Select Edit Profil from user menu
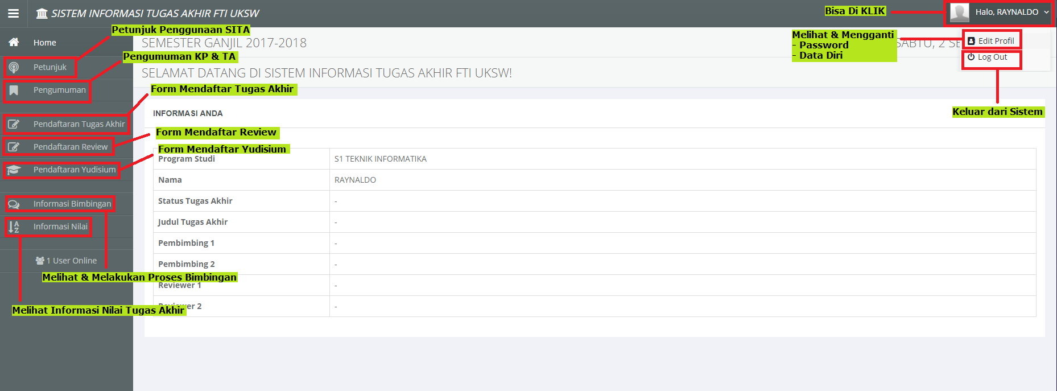This screenshot has width=1057, height=391. coord(996,41)
